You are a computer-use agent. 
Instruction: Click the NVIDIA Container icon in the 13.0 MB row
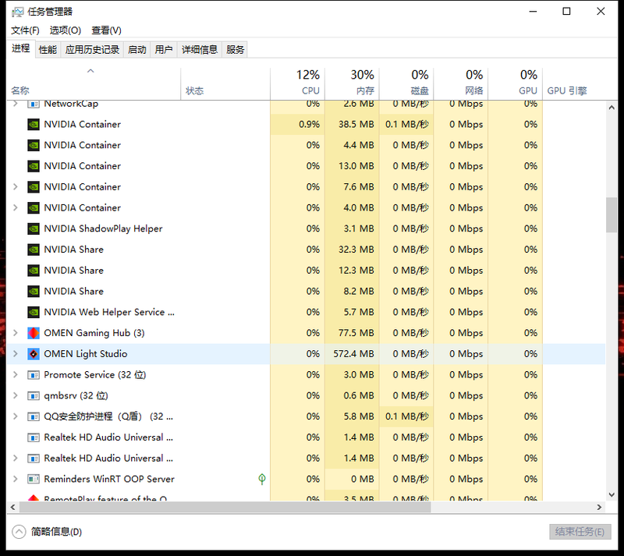point(34,166)
